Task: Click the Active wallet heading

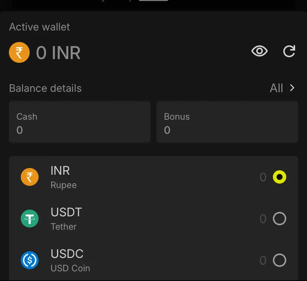Action: coord(39,27)
